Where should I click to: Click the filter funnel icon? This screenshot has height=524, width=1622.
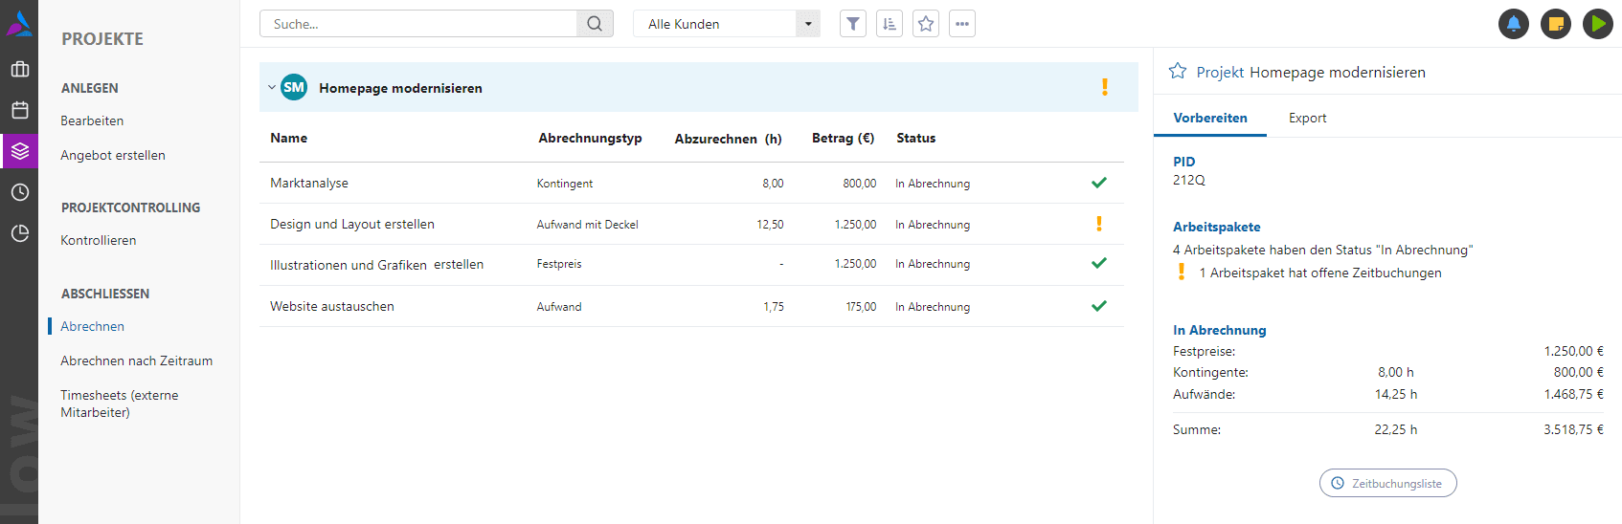pos(852,24)
